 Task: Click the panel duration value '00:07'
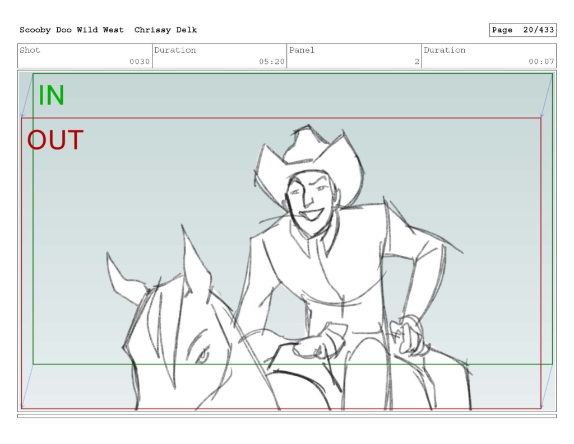pos(541,62)
